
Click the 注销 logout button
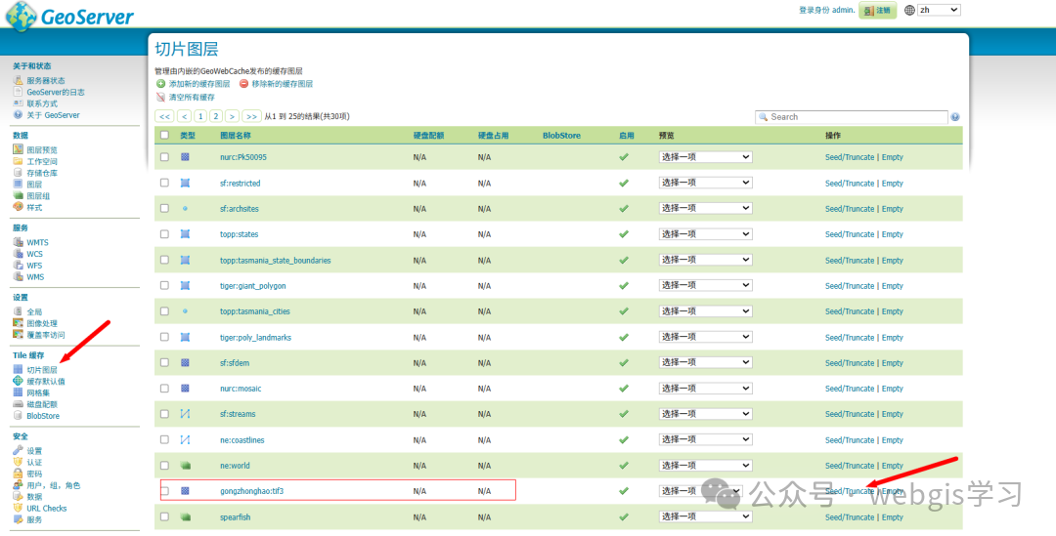coord(877,10)
